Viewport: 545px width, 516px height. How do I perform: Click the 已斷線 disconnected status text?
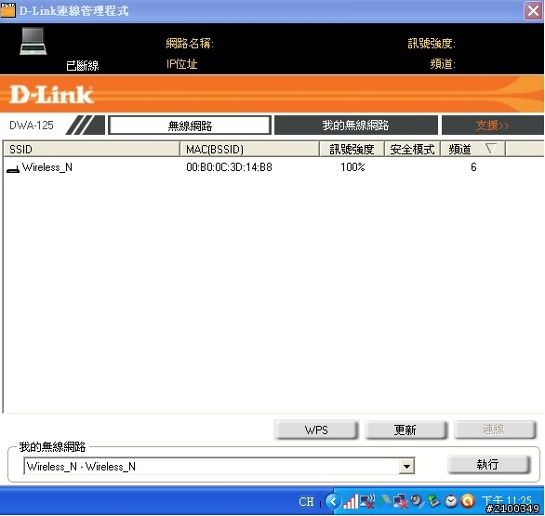tap(83, 65)
